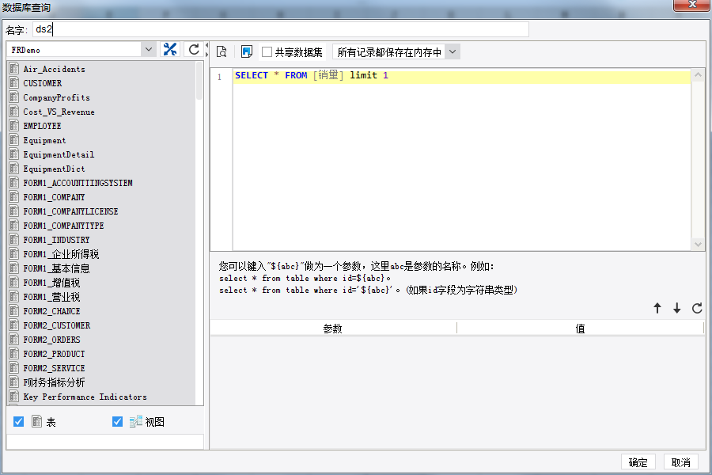The image size is (712, 475).
Task: Move selected parameter up
Action: pos(657,308)
